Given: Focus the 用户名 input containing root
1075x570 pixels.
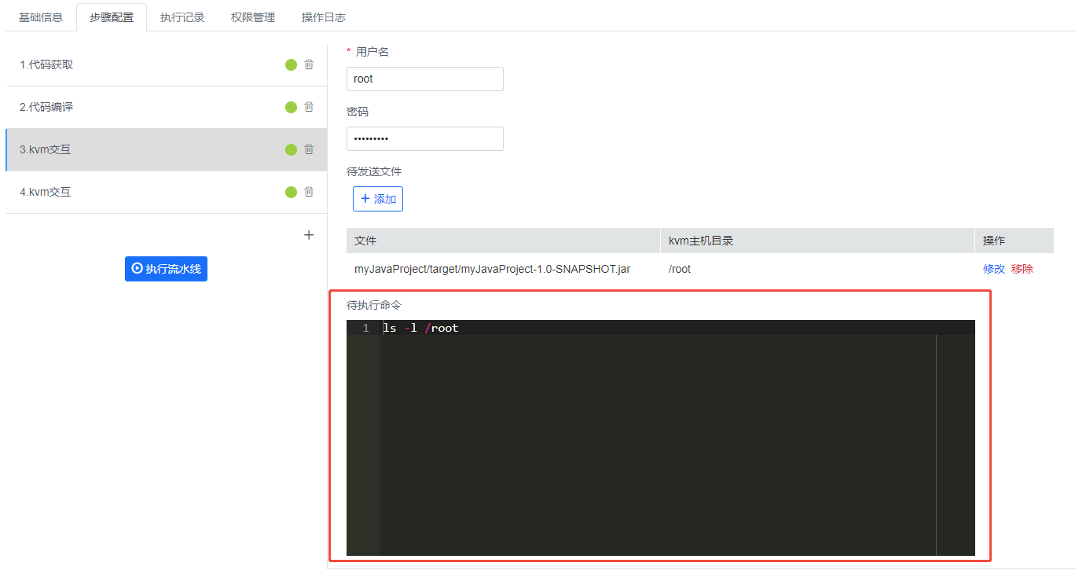Looking at the screenshot, I should [x=425, y=79].
